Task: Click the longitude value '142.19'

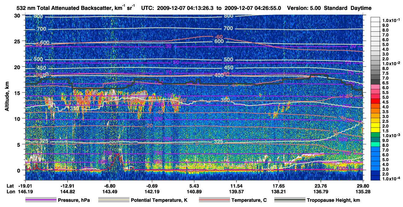Action: click(152, 192)
